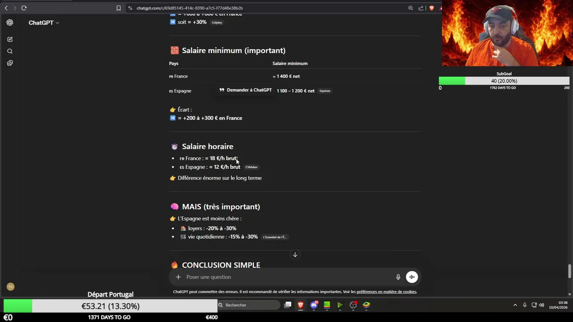Click the Départ Portugal green progress bar
The image size is (573, 322).
pyautogui.click(x=18, y=306)
